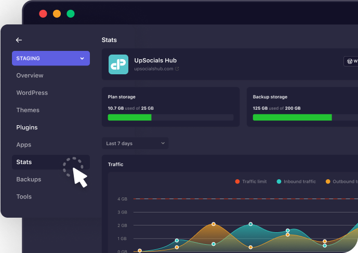Click the 2 GB axis label
Image resolution: width=358 pixels, height=253 pixels.
123,225
